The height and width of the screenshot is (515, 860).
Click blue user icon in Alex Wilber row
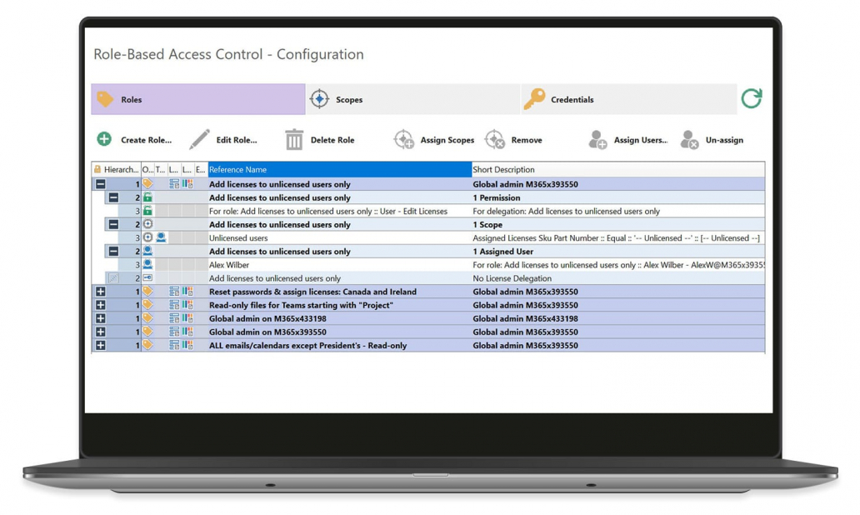[147, 264]
